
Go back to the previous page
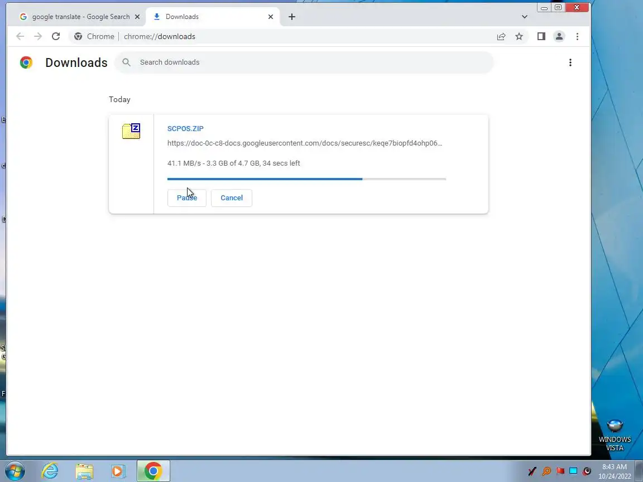(x=20, y=36)
